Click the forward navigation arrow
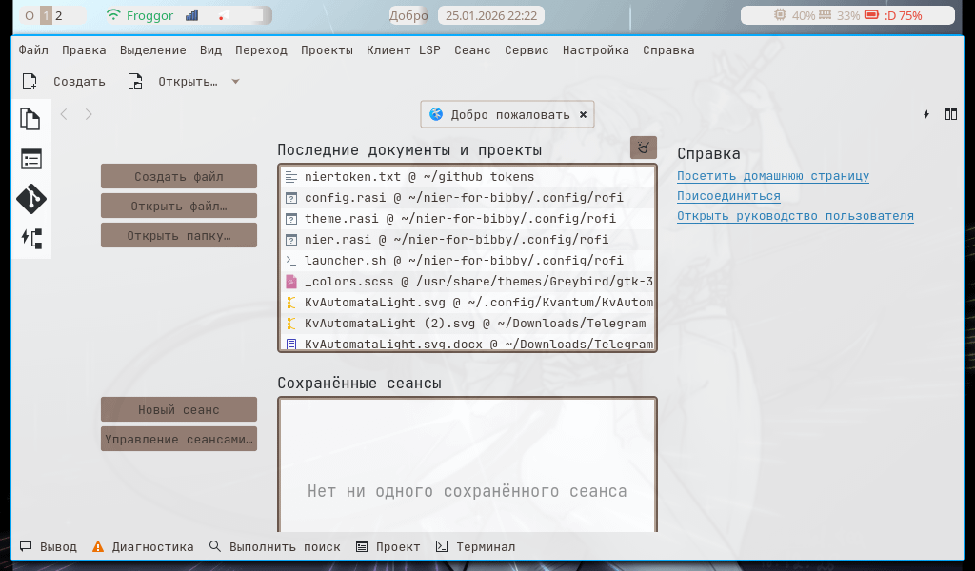 89,114
